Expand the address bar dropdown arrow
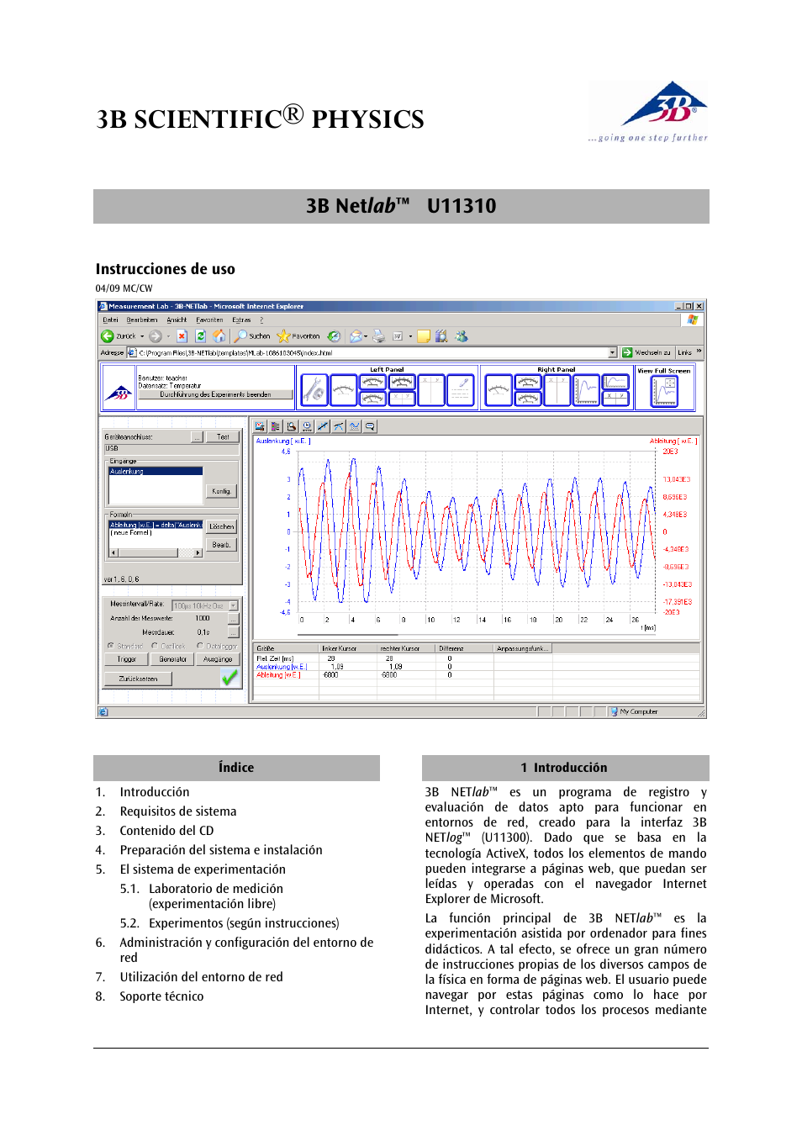802x1136 pixels. [613, 352]
